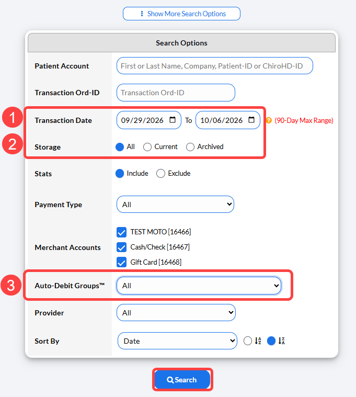The width and height of the screenshot is (356, 397).
Task: Click the blue Search button
Action: (x=182, y=380)
